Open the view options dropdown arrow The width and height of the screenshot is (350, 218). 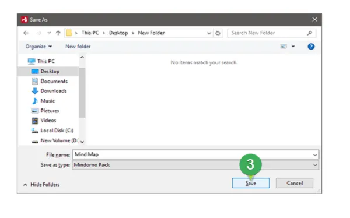[293, 47]
